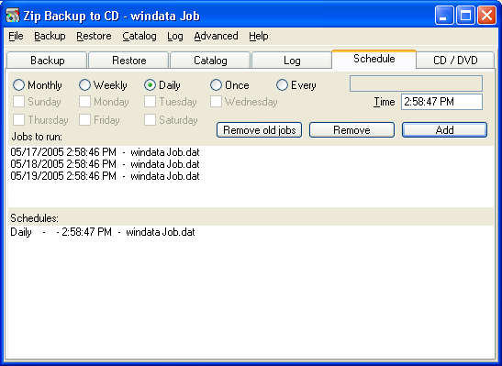The width and height of the screenshot is (502, 366).
Task: Select the Monthly radio button
Action: (x=38, y=85)
